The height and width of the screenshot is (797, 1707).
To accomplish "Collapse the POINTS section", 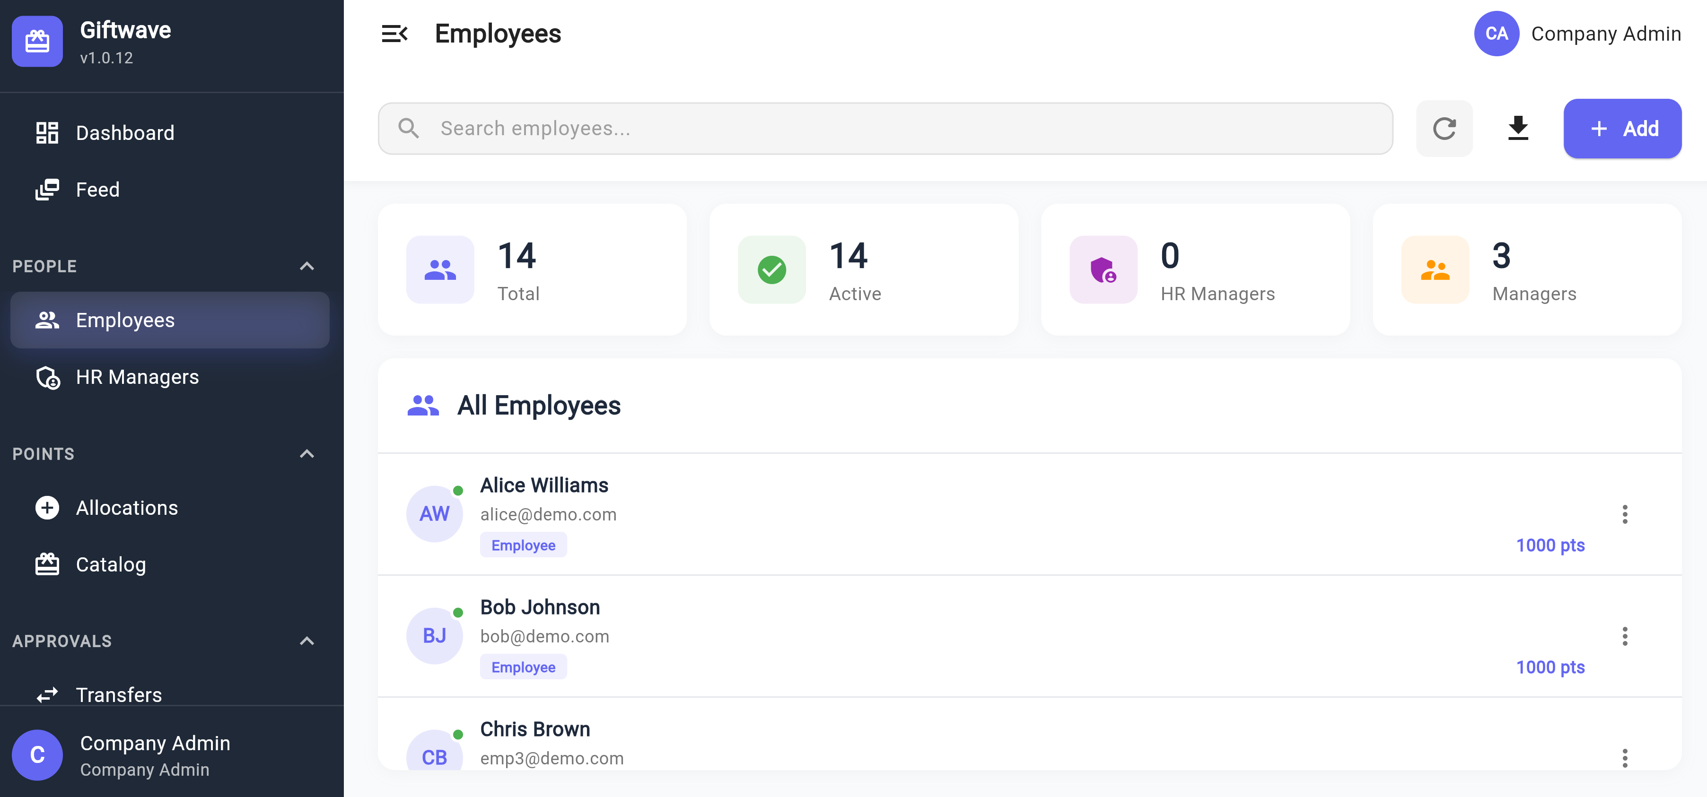I will coord(306,454).
